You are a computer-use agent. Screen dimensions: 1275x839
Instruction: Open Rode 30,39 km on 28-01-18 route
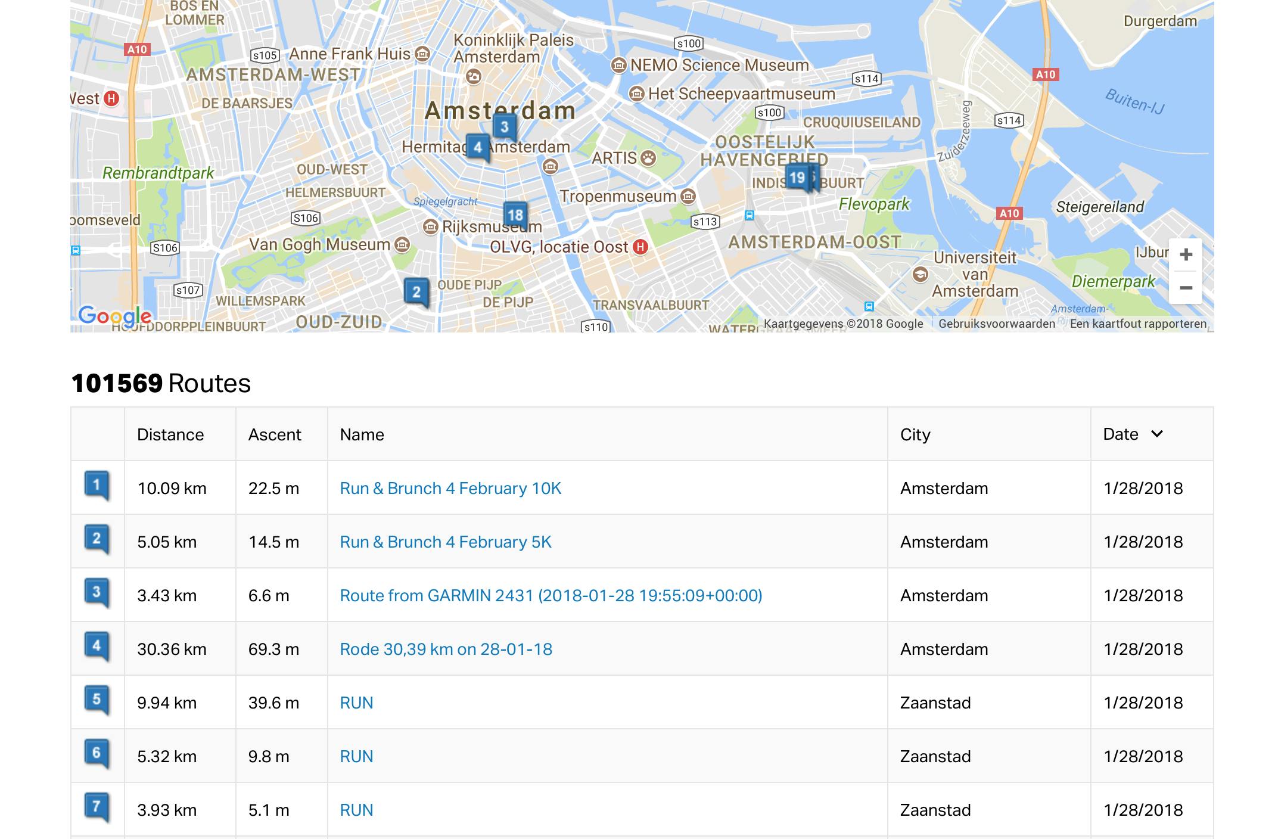pyautogui.click(x=446, y=649)
